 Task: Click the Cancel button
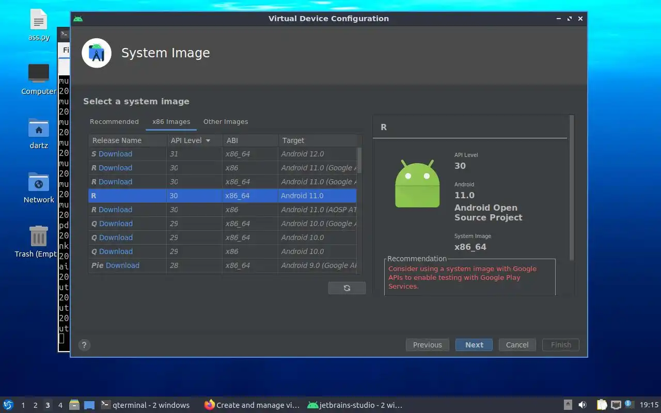click(x=517, y=345)
